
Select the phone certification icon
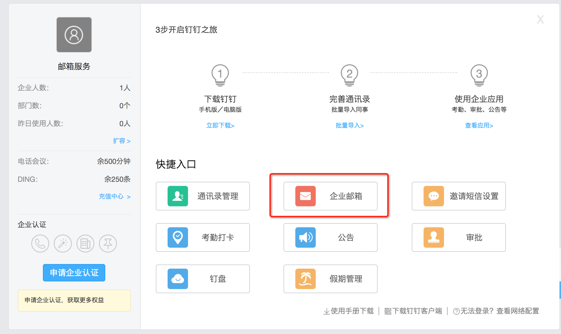[40, 244]
